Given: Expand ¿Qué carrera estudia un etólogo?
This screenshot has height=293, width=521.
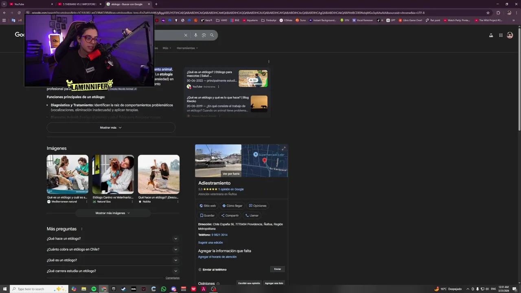Looking at the screenshot, I should click(x=113, y=271).
